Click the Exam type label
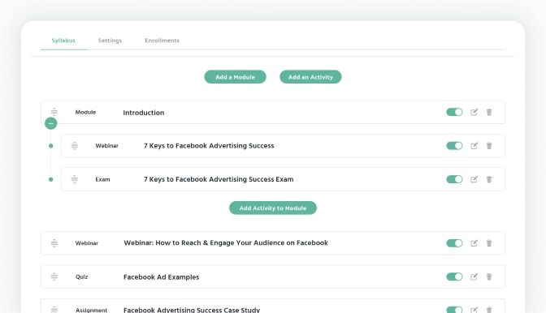The height and width of the screenshot is (313, 546). coord(102,179)
